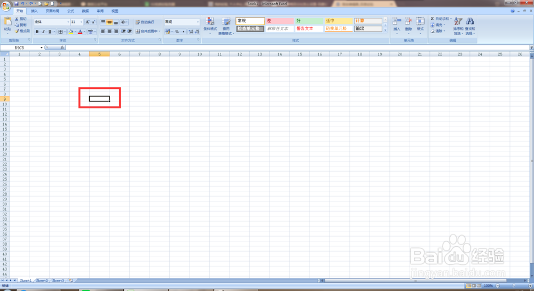
Task: Toggle bold formatting
Action: click(37, 31)
